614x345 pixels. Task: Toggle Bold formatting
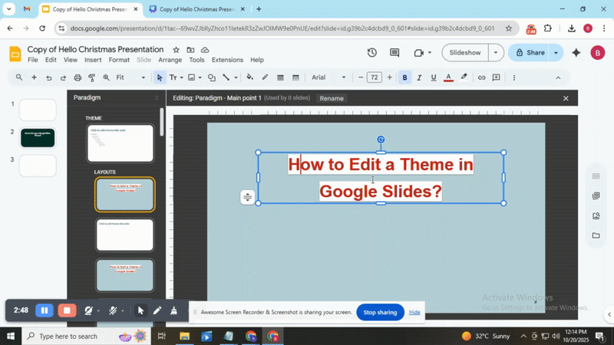(405, 77)
